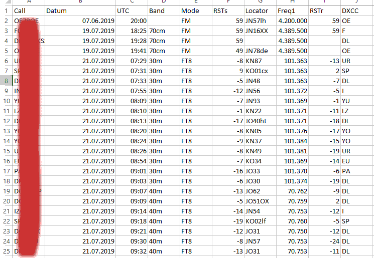This screenshot has width=374, height=258.
Task: Select frequency cell 4.200.000
Action: 293,21
